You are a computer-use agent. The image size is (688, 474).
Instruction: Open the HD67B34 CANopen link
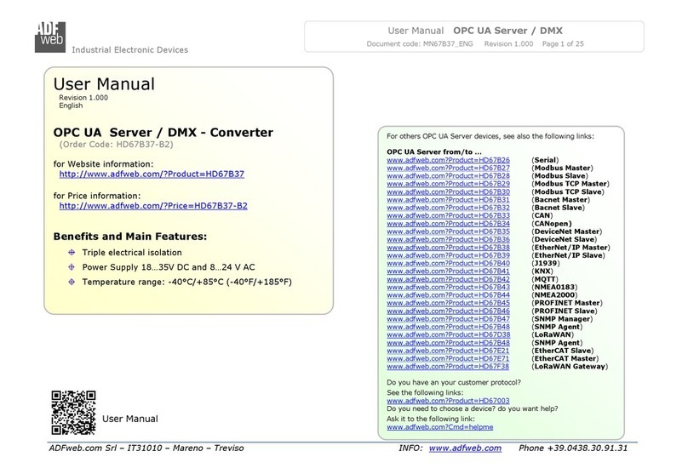pos(448,224)
